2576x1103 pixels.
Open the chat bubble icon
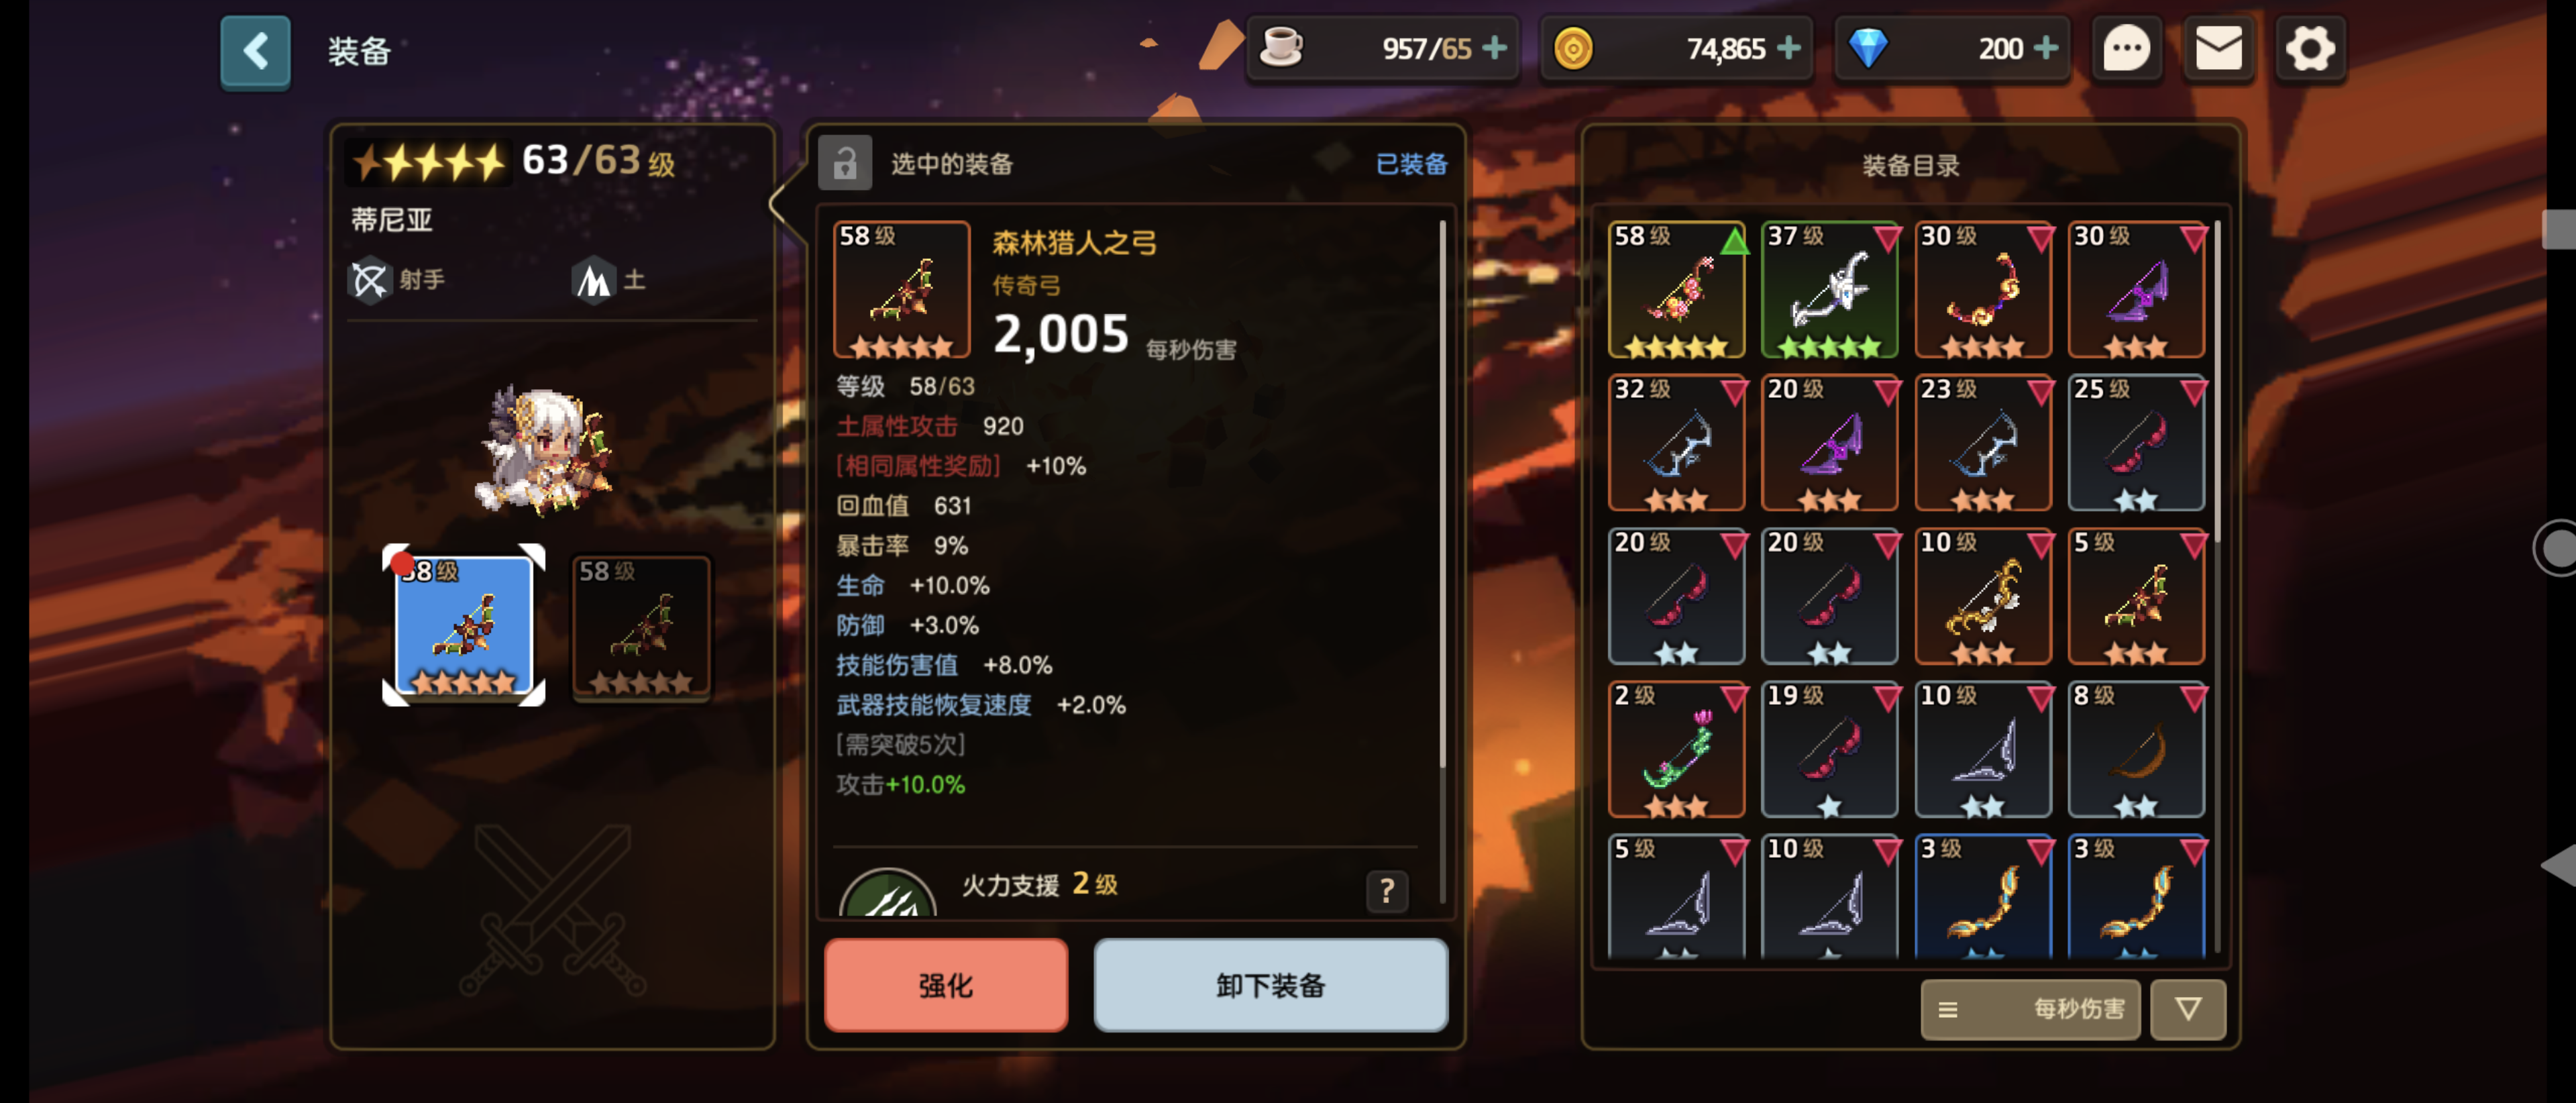pos(2125,48)
